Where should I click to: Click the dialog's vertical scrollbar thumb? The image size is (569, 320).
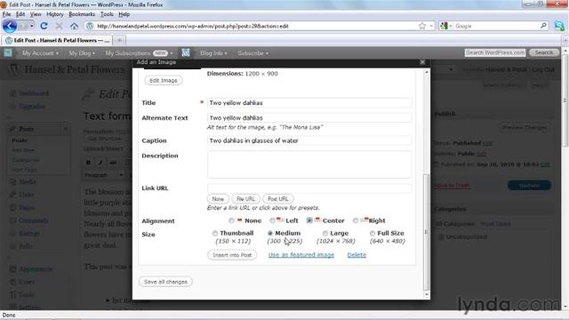tap(427, 232)
